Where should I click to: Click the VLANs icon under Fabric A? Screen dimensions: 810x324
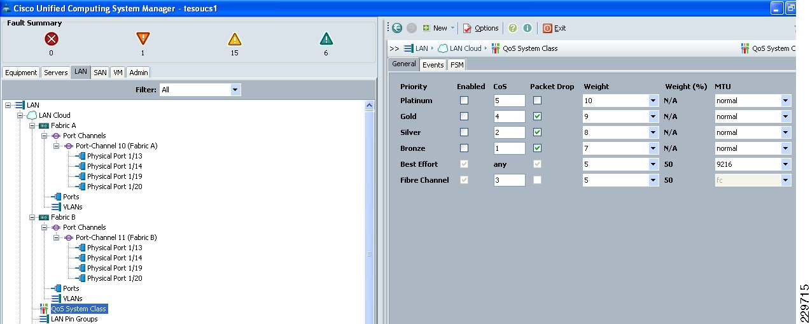56,207
